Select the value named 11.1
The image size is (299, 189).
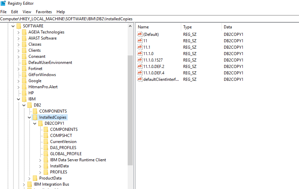(147, 47)
